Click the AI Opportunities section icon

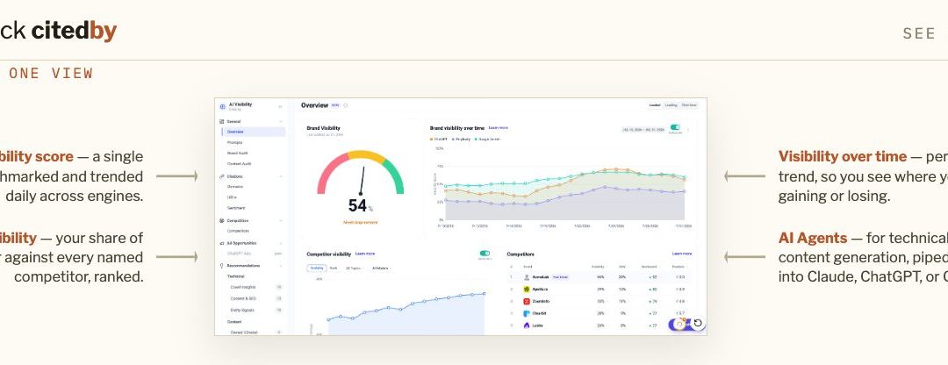(x=222, y=243)
